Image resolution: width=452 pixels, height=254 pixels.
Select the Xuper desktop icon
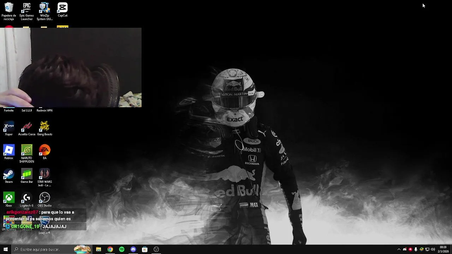(9, 129)
